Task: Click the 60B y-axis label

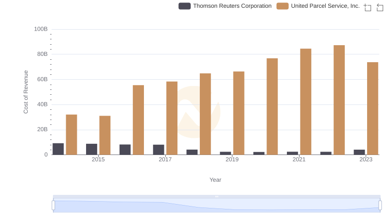Action: click(x=42, y=79)
